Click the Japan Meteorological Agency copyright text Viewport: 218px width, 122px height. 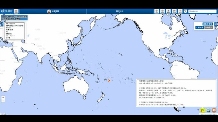[x=208, y=114]
